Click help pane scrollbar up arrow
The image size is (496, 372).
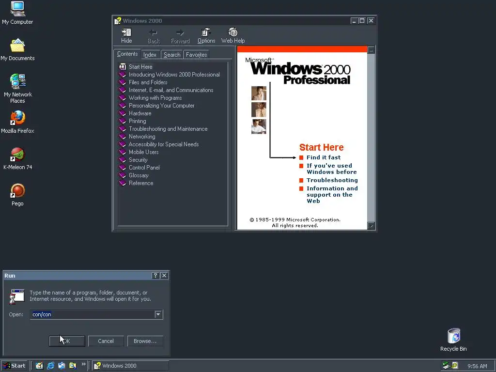click(x=371, y=50)
